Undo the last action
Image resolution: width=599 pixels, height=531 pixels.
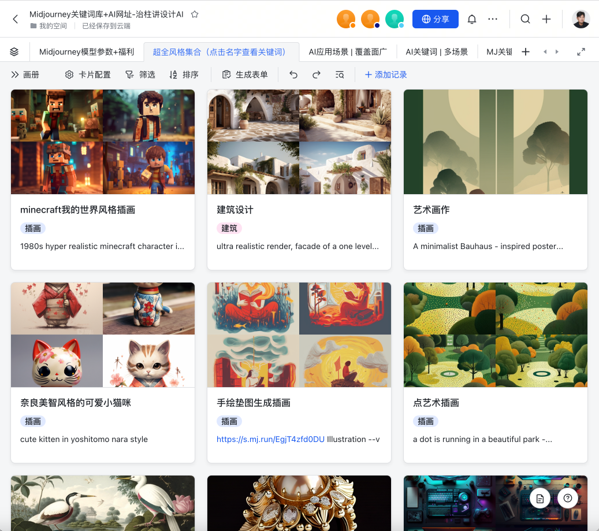[293, 75]
